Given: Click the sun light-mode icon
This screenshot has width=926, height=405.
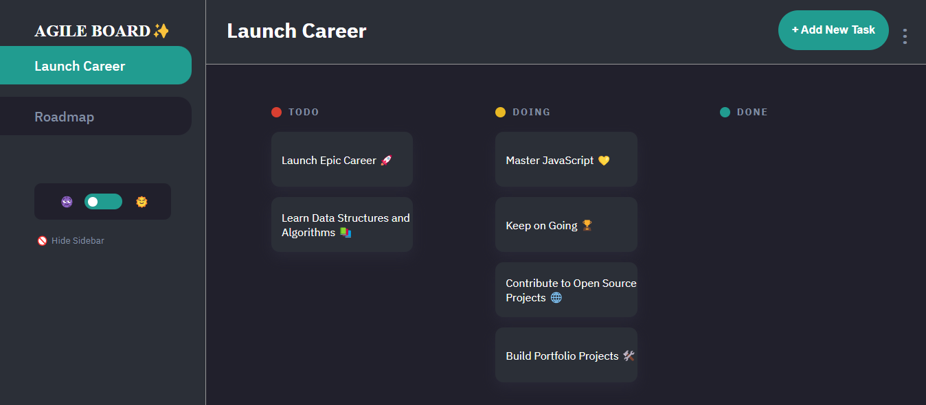Looking at the screenshot, I should click(142, 202).
